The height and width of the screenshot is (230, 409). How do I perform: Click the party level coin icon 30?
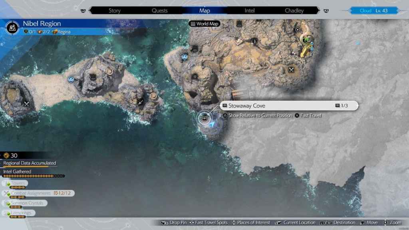(x=6, y=156)
